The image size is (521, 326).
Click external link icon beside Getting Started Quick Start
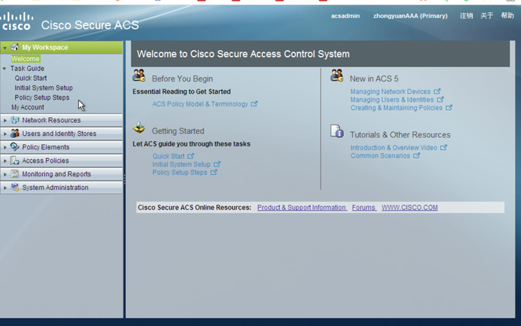pyautogui.click(x=191, y=156)
